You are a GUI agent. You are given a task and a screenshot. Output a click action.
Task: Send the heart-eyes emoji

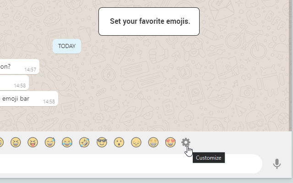170,143
